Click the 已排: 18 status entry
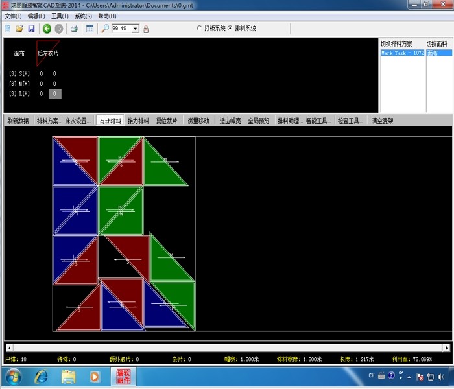454x389 pixels. pyautogui.click(x=16, y=359)
